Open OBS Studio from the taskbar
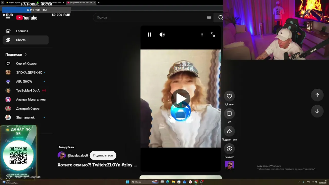The height and width of the screenshot is (185, 329). (x=202, y=182)
